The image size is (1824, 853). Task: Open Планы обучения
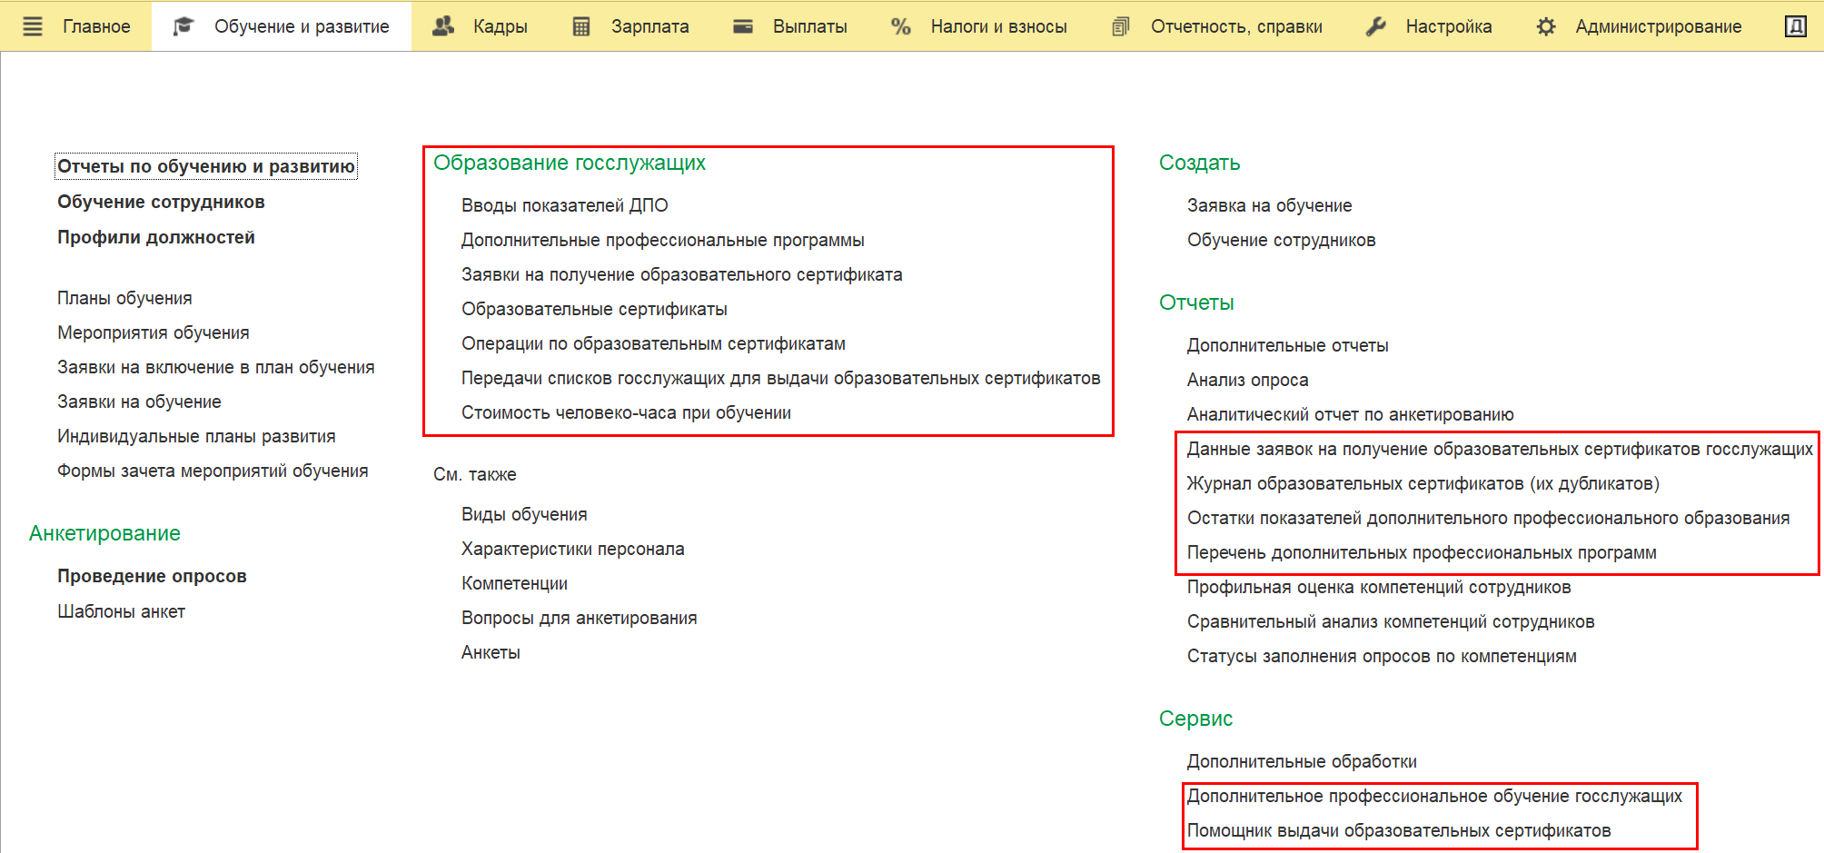(124, 298)
